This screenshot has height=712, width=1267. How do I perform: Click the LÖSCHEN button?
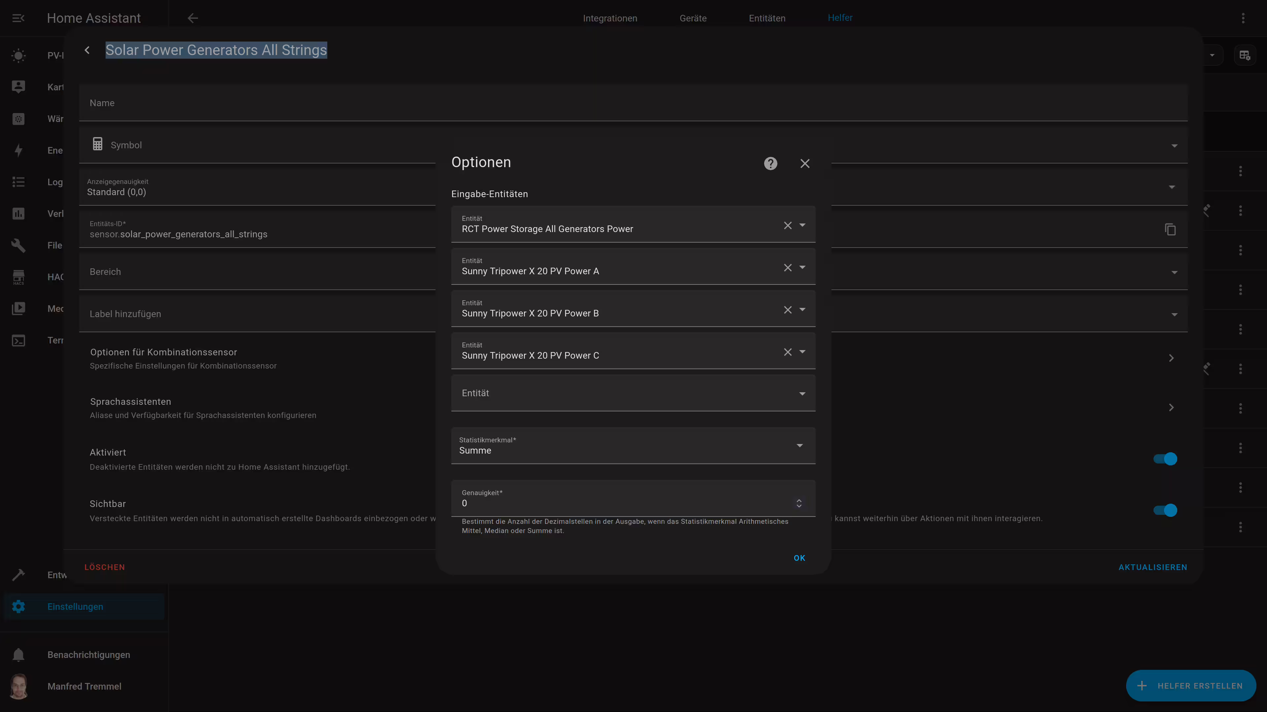pos(105,567)
